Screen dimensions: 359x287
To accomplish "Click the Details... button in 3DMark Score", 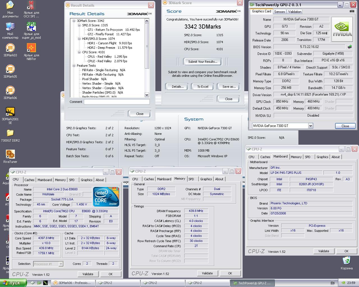I will coord(178,87).
